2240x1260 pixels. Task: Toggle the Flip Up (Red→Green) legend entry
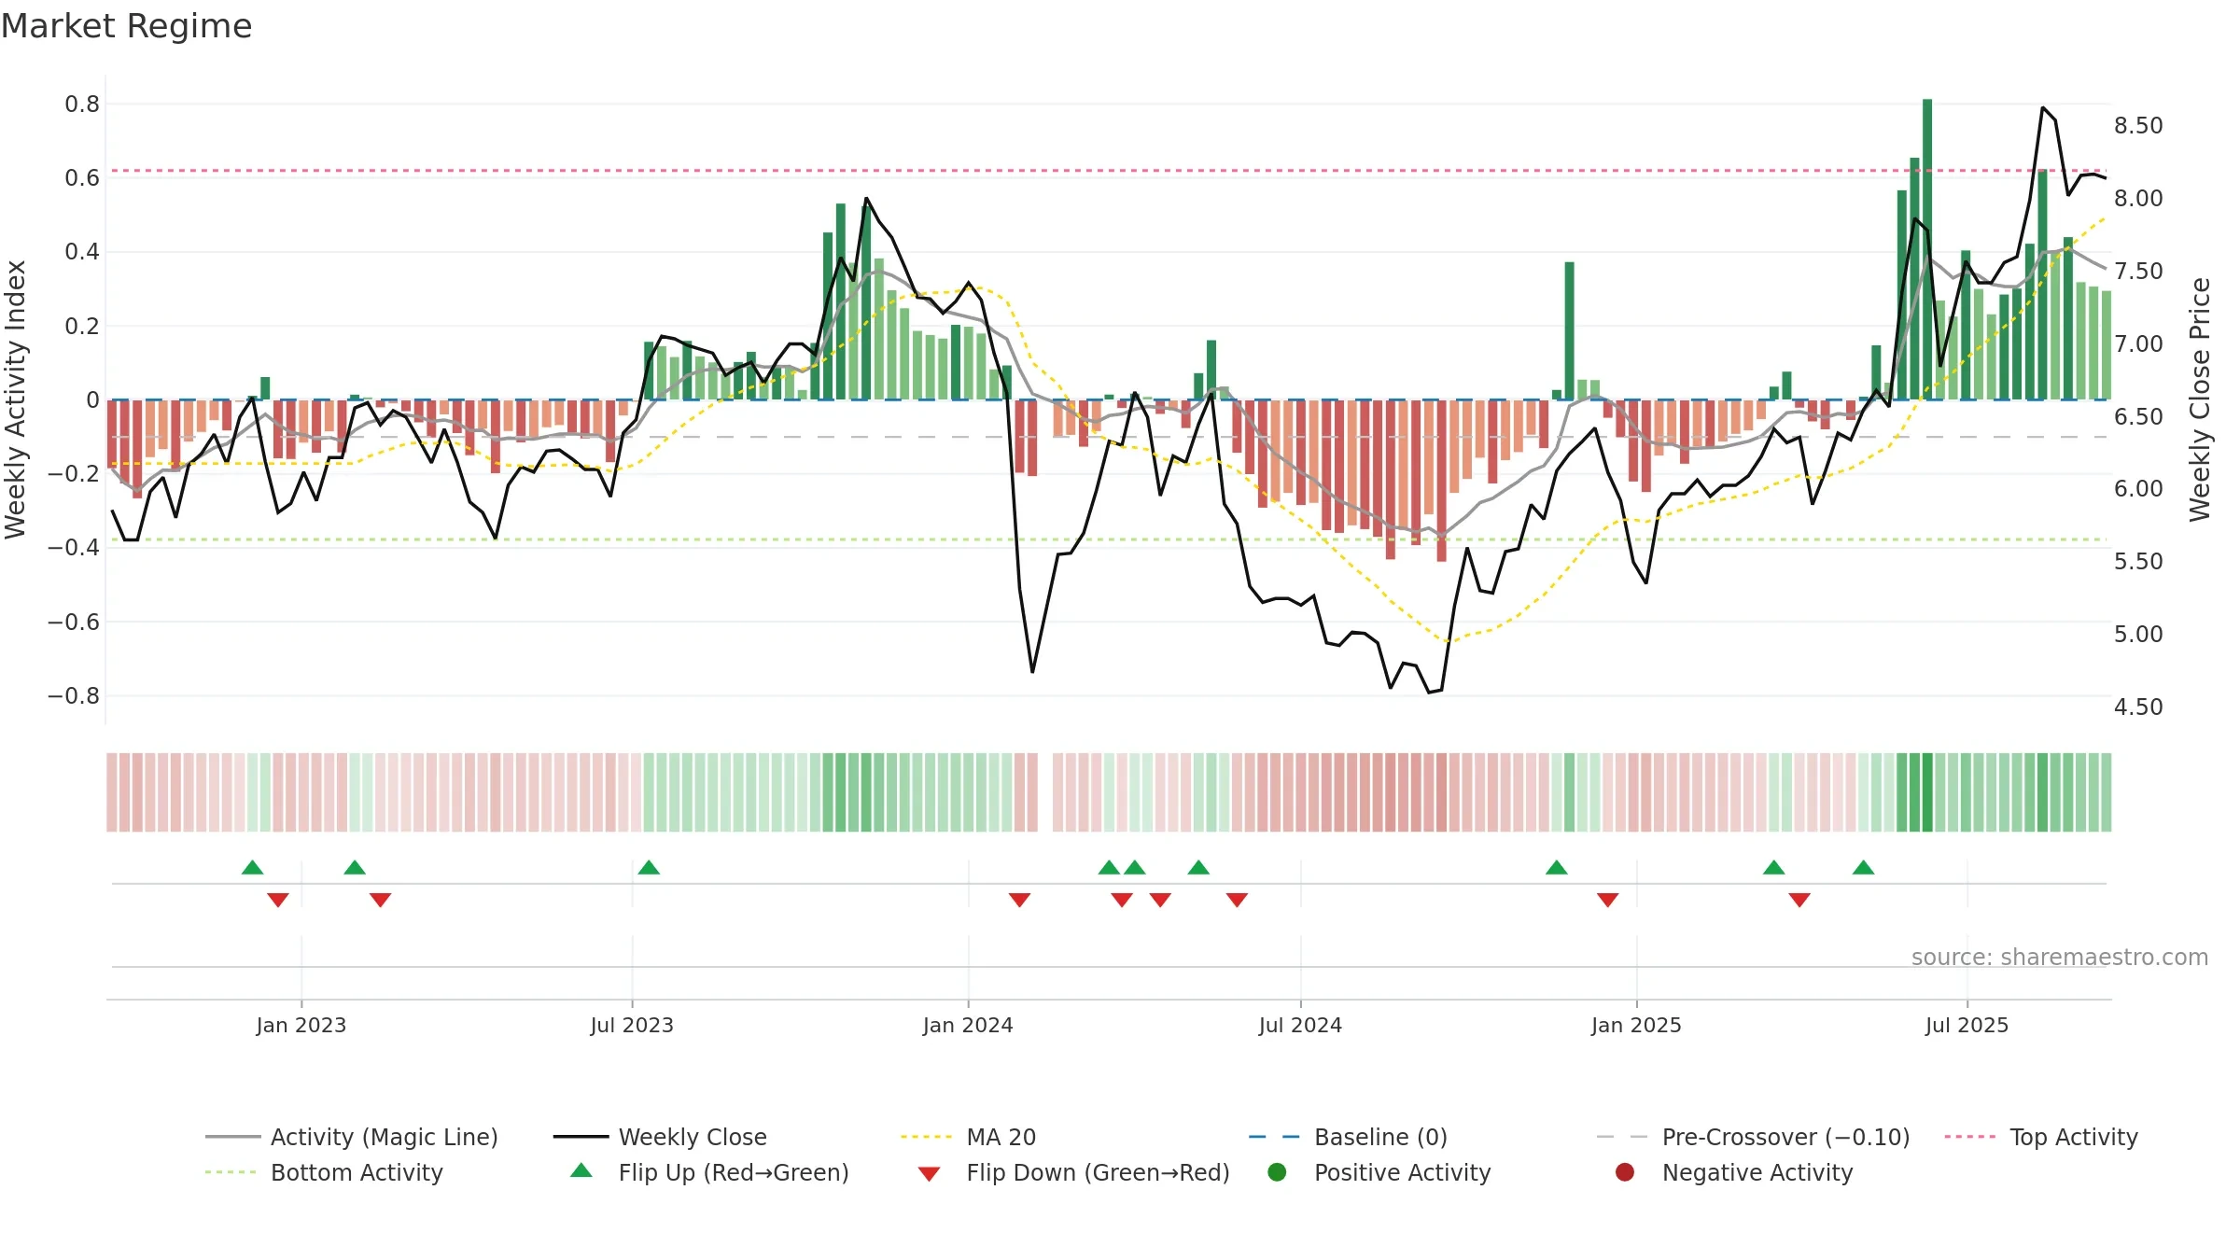709,1172
